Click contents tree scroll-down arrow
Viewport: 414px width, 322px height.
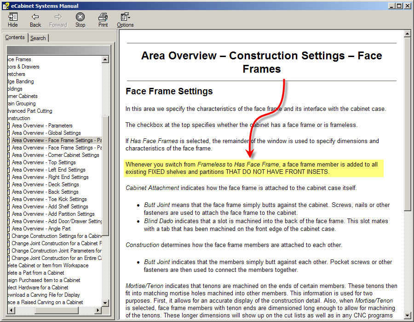(x=105, y=303)
